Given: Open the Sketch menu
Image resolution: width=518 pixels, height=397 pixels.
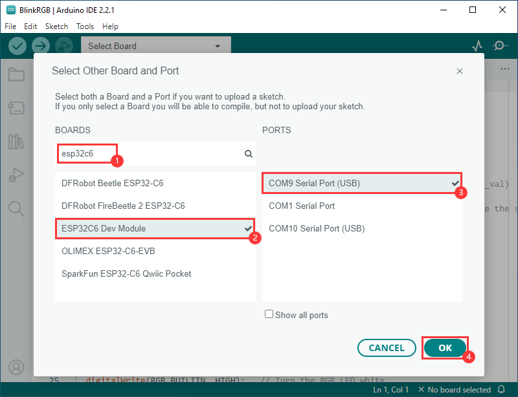Looking at the screenshot, I should (x=56, y=27).
